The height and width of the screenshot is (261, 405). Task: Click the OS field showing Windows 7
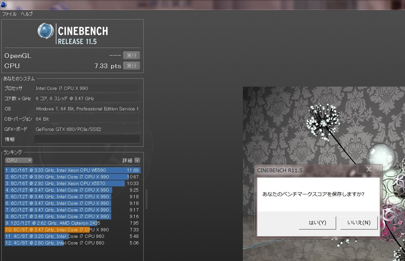click(87, 109)
